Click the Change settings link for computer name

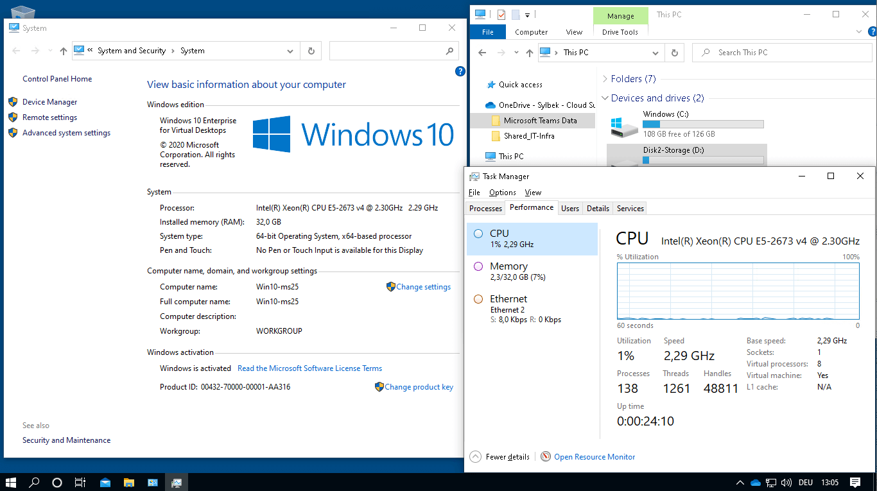[x=423, y=286]
